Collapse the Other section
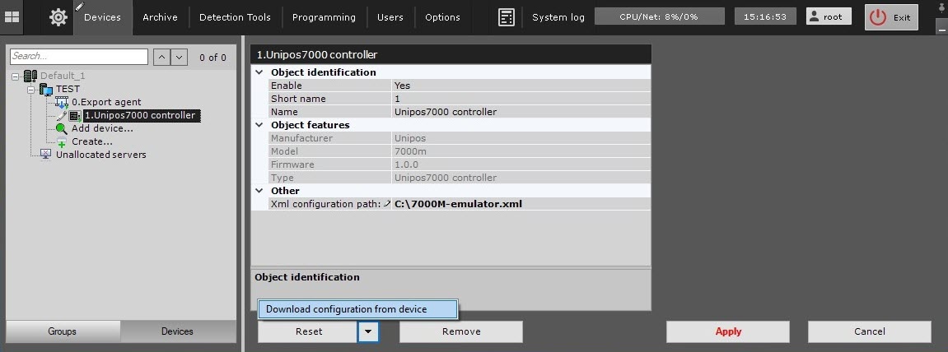The image size is (948, 352). tap(259, 191)
